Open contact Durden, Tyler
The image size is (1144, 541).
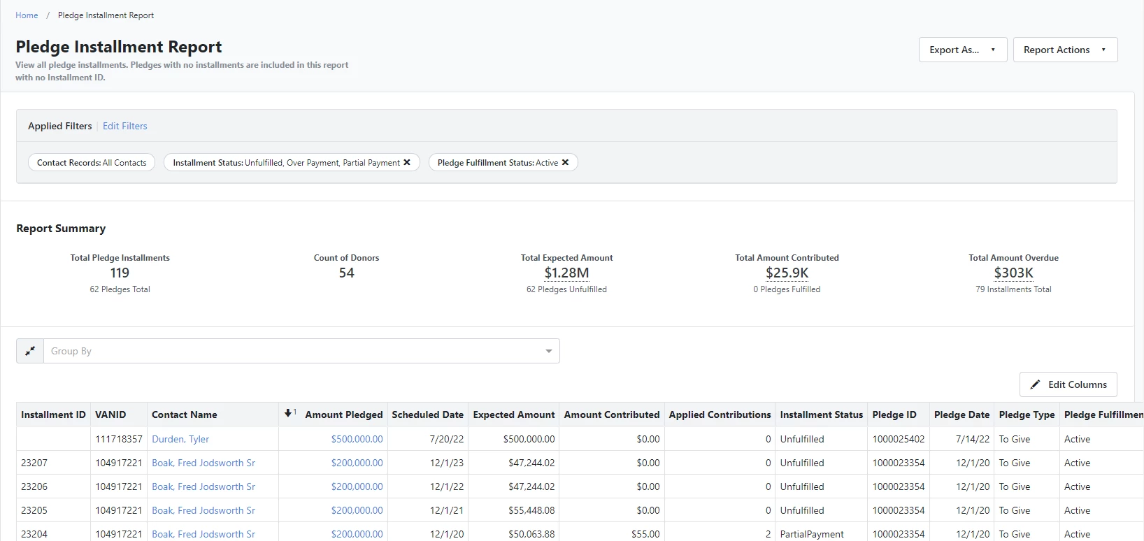click(x=180, y=439)
